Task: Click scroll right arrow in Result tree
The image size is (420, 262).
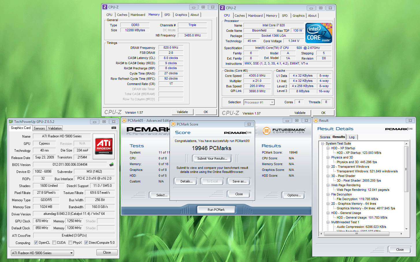Action: pos(401,234)
